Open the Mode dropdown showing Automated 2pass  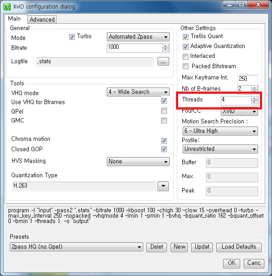(x=138, y=37)
